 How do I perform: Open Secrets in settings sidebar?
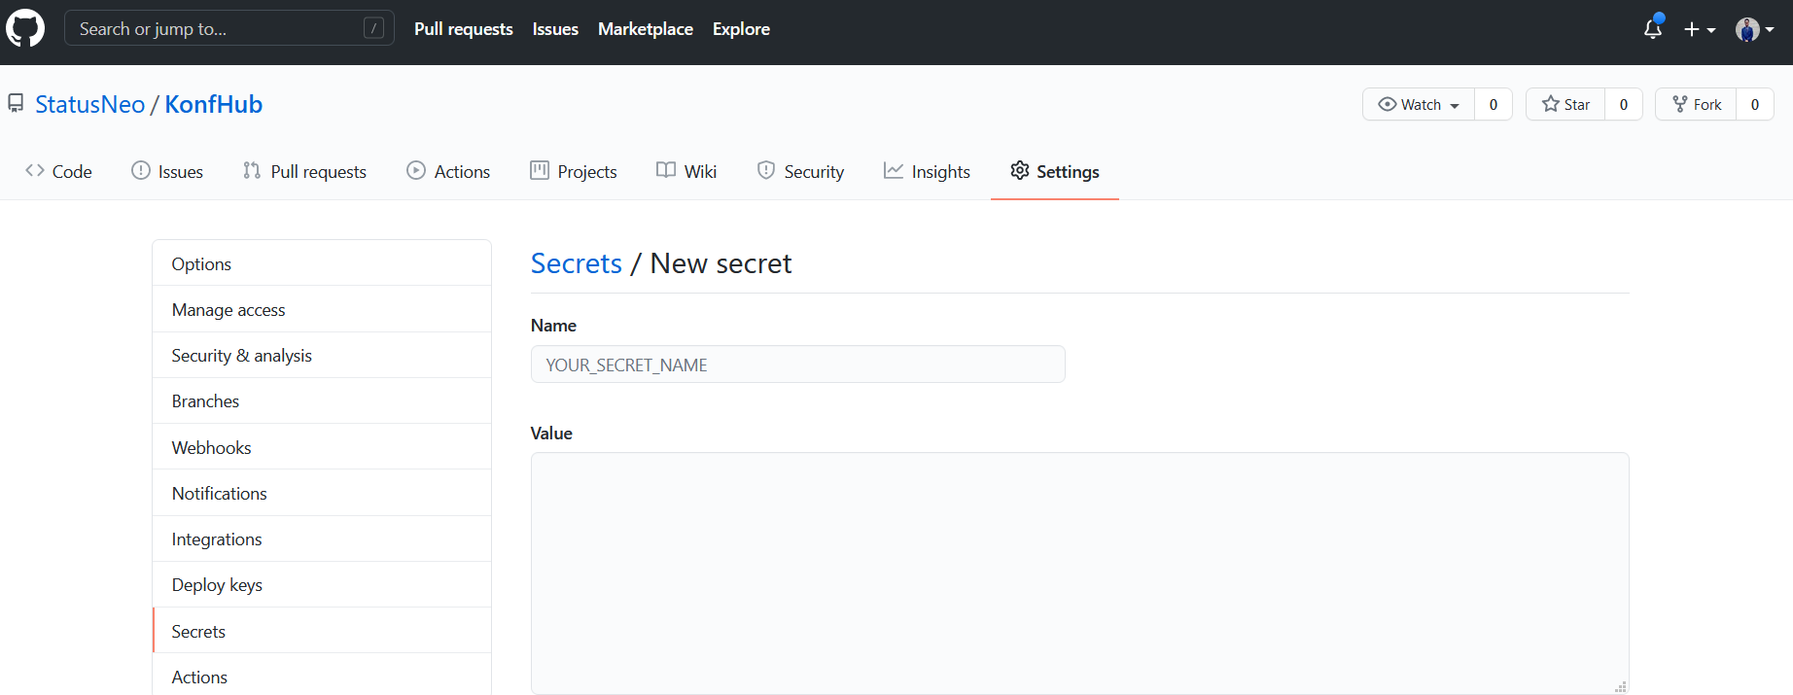[x=322, y=631]
